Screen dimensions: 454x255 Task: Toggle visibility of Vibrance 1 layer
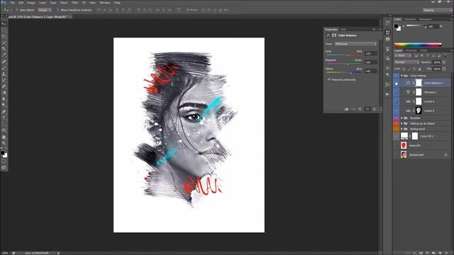[396, 92]
